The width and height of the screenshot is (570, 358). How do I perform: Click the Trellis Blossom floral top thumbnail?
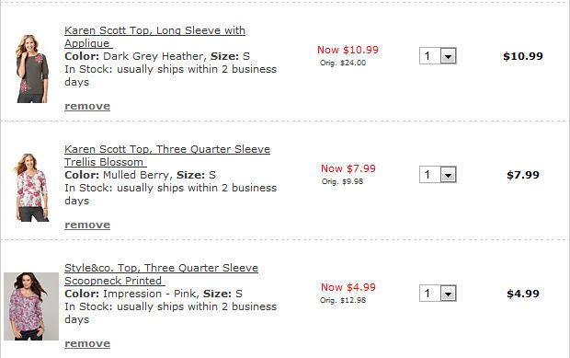[x=32, y=188]
